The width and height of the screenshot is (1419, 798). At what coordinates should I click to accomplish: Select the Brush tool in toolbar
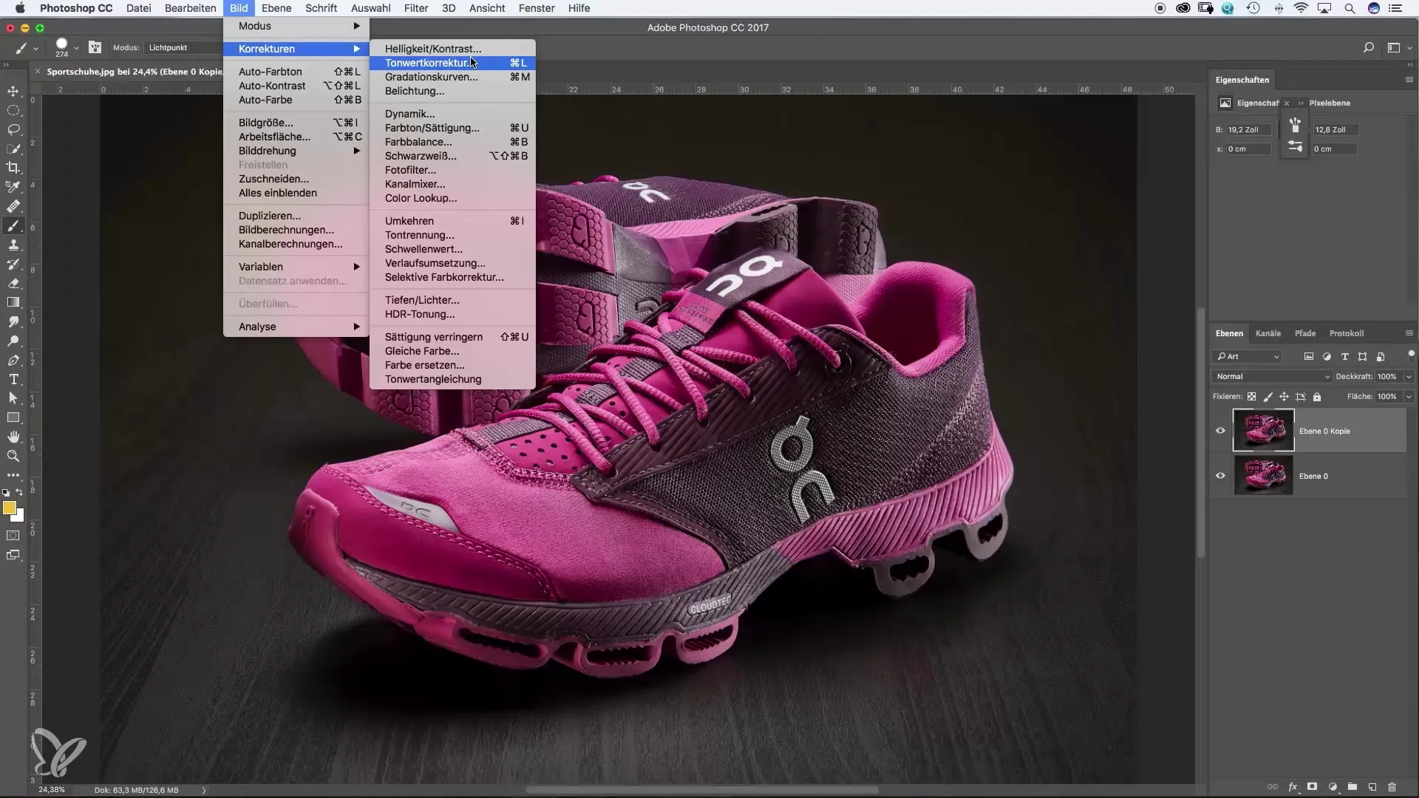click(13, 225)
